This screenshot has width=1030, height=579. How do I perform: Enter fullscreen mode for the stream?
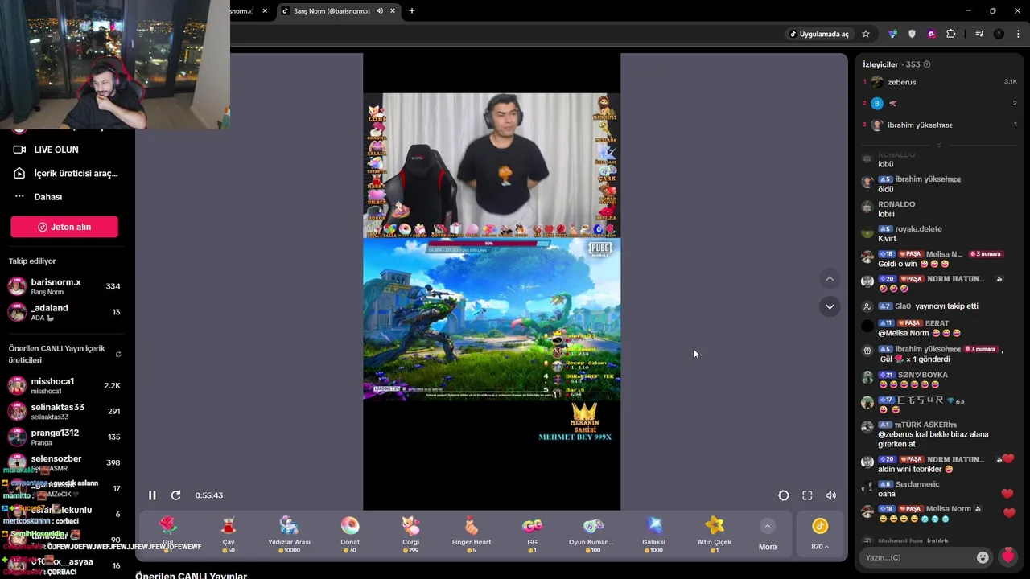coord(807,495)
